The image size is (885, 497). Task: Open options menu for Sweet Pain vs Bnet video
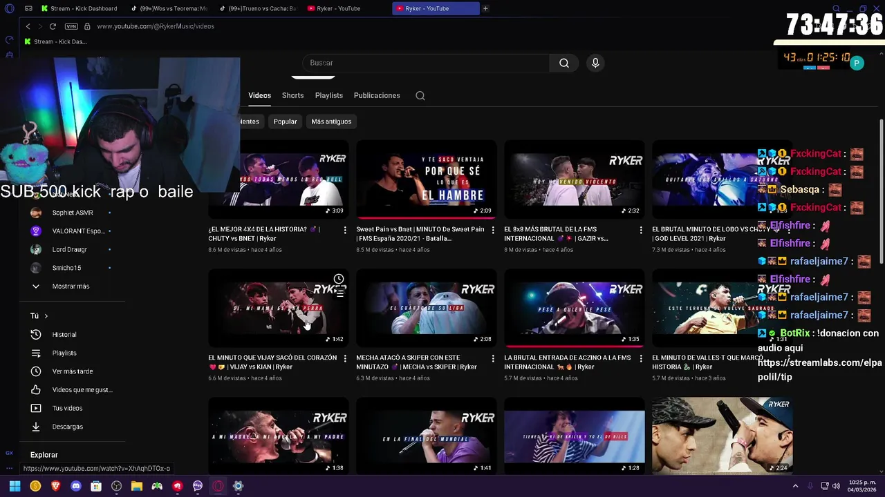(493, 230)
